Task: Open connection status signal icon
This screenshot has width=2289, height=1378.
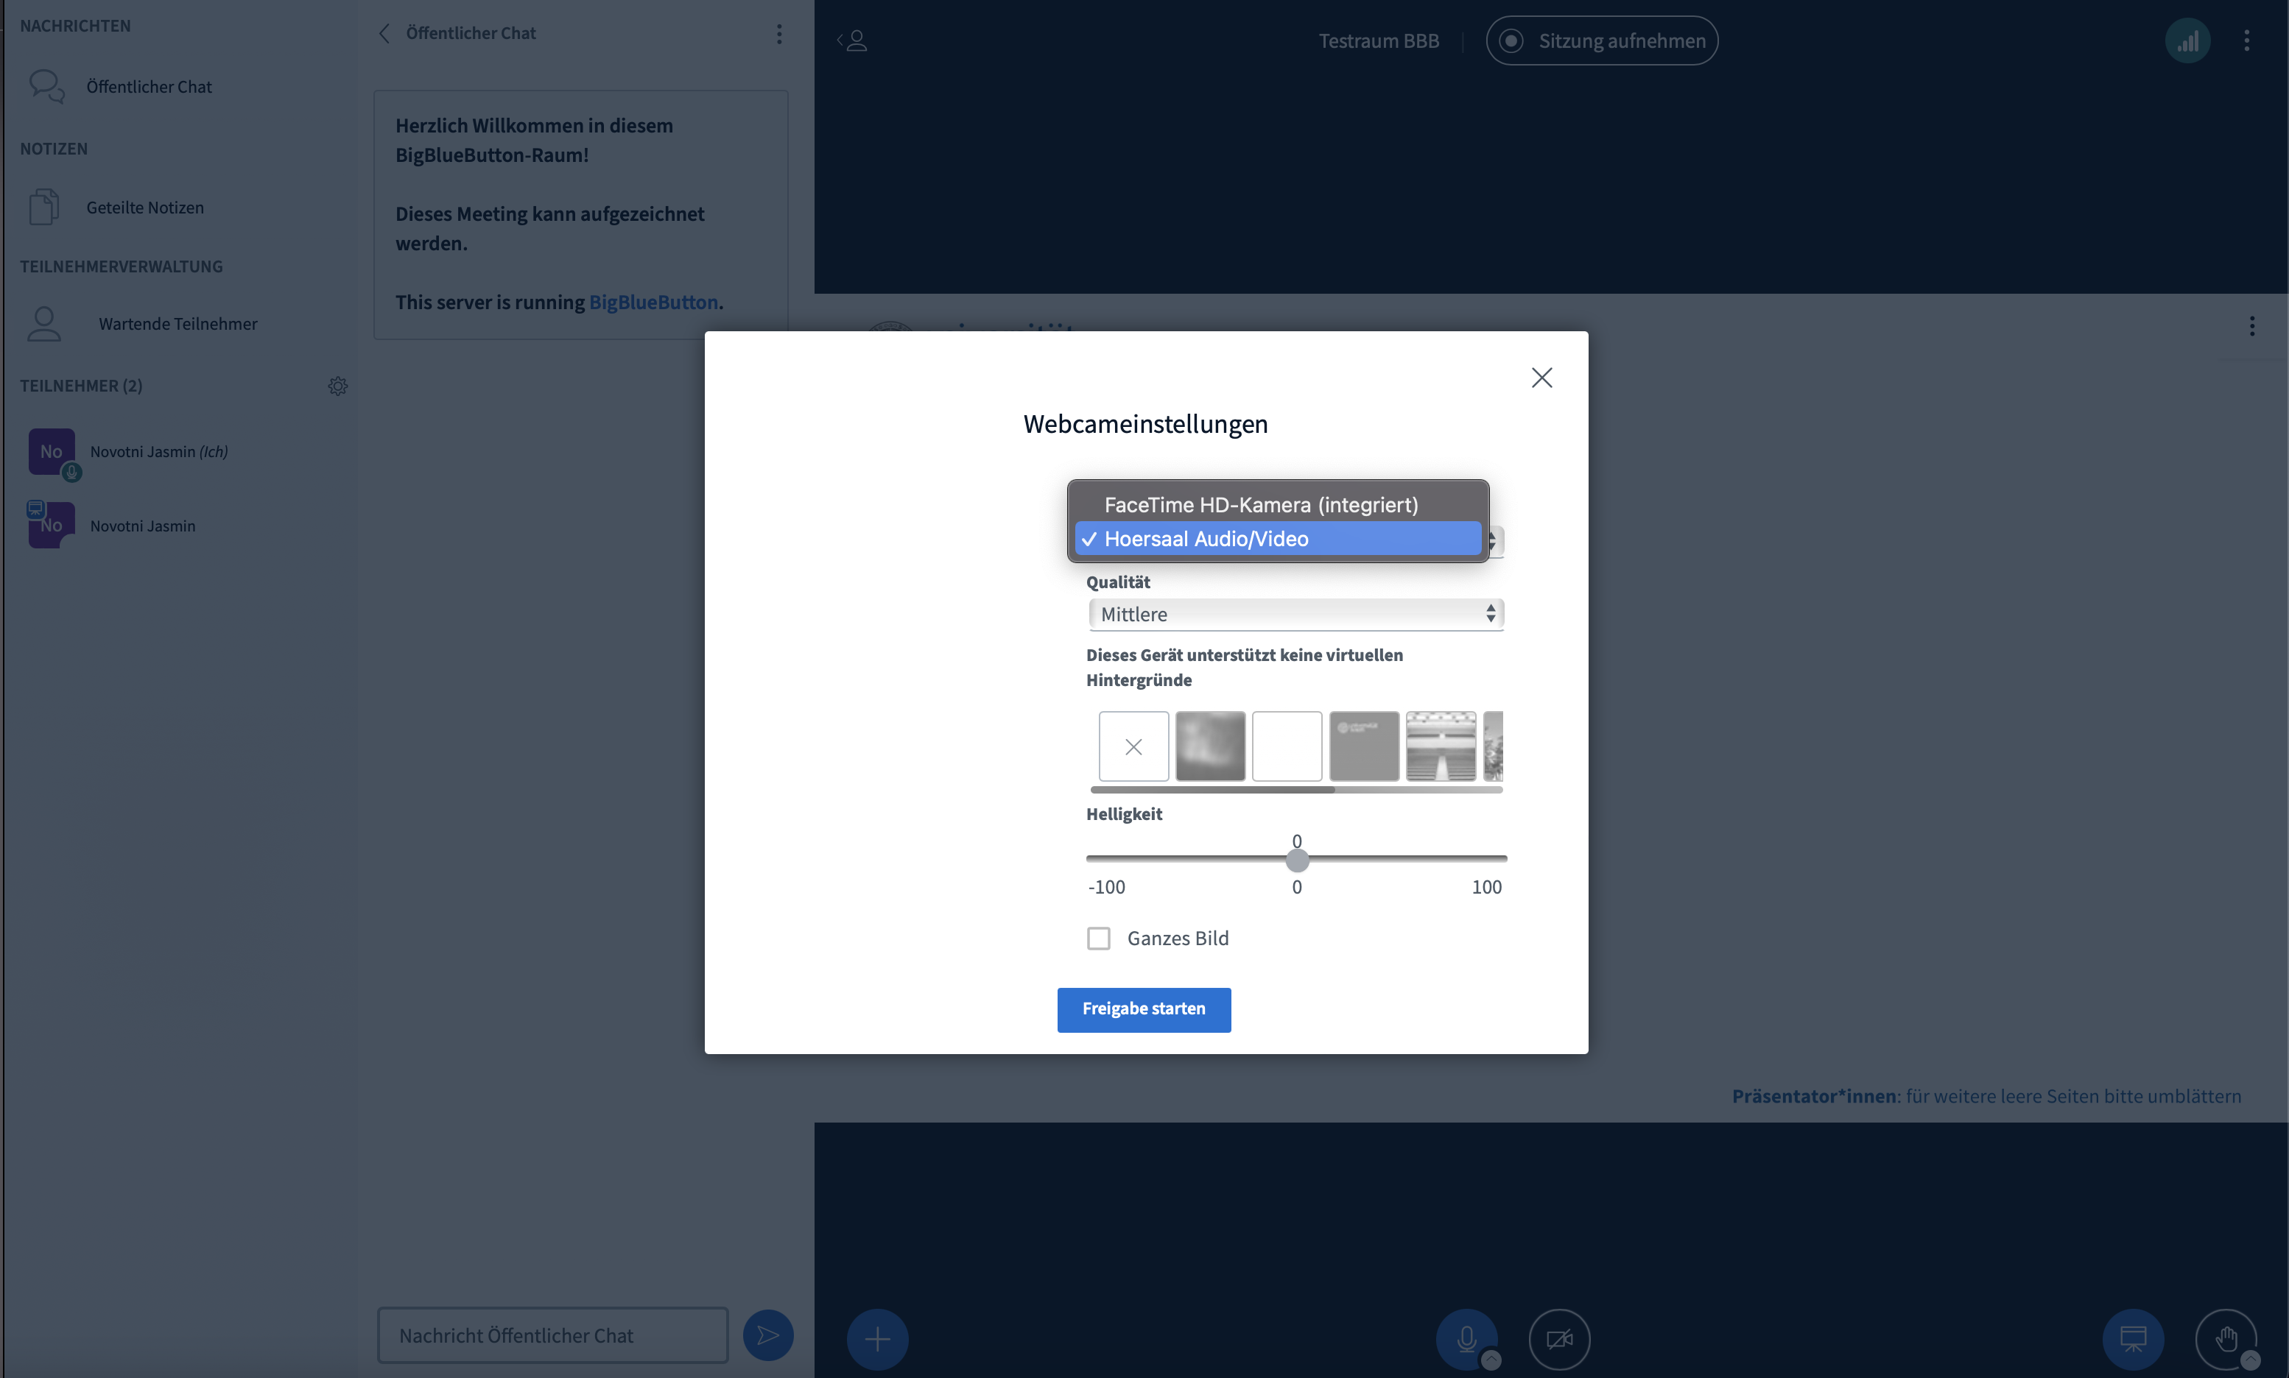Action: tap(2187, 41)
